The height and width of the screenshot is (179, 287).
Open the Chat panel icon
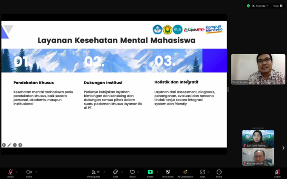[x=115, y=172]
